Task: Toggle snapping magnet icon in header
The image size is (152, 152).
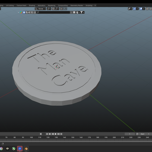Action: (x=53, y=9)
